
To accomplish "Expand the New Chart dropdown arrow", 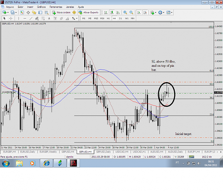I will click(x=8, y=12).
